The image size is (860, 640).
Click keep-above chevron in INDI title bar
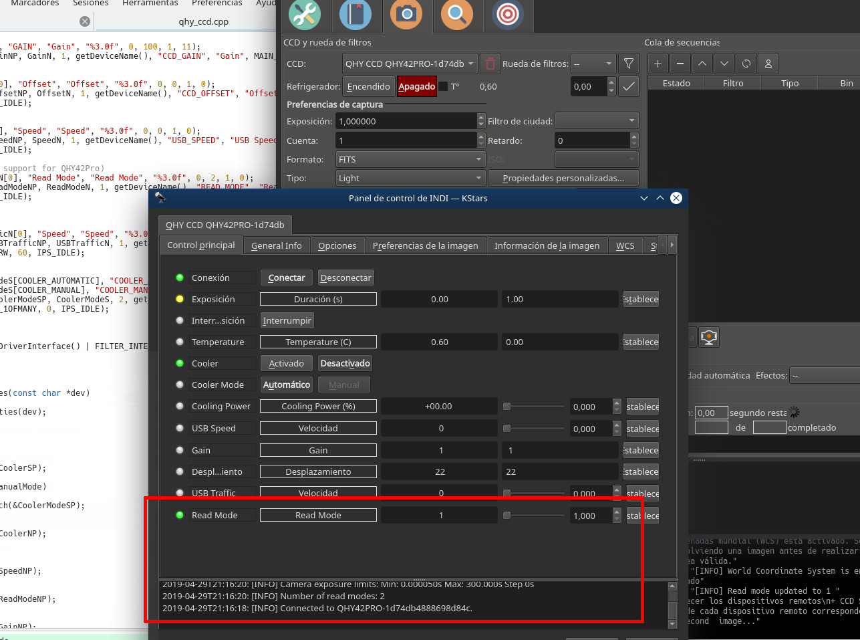[x=660, y=198]
